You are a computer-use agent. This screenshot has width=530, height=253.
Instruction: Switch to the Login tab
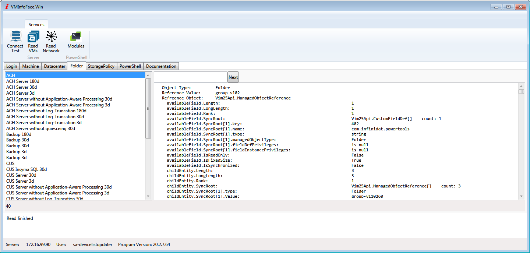click(x=11, y=66)
